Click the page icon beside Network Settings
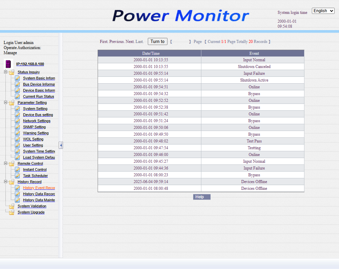 pos(18,121)
